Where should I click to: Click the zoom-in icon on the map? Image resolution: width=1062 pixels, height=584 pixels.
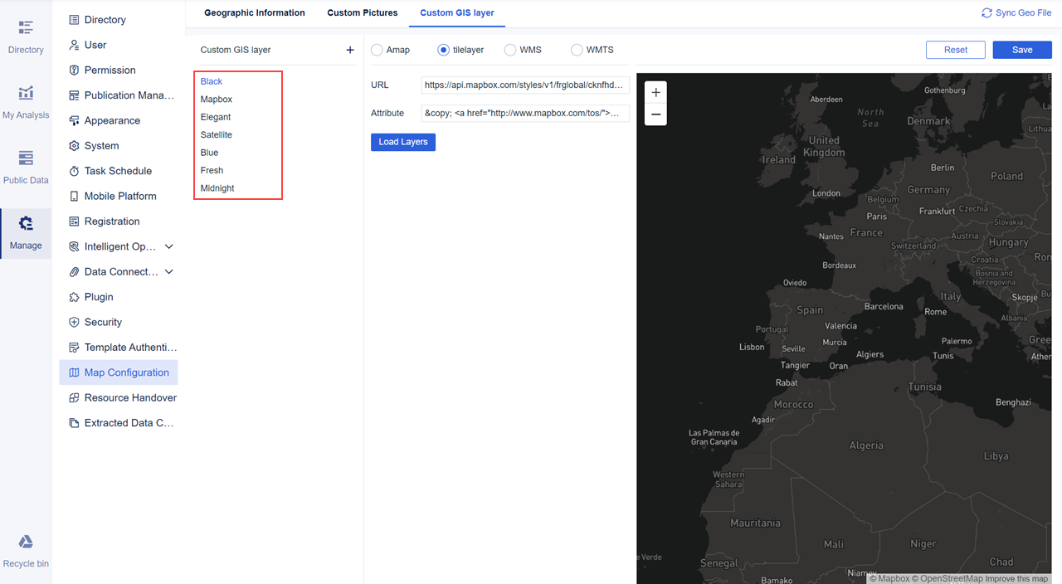click(655, 92)
